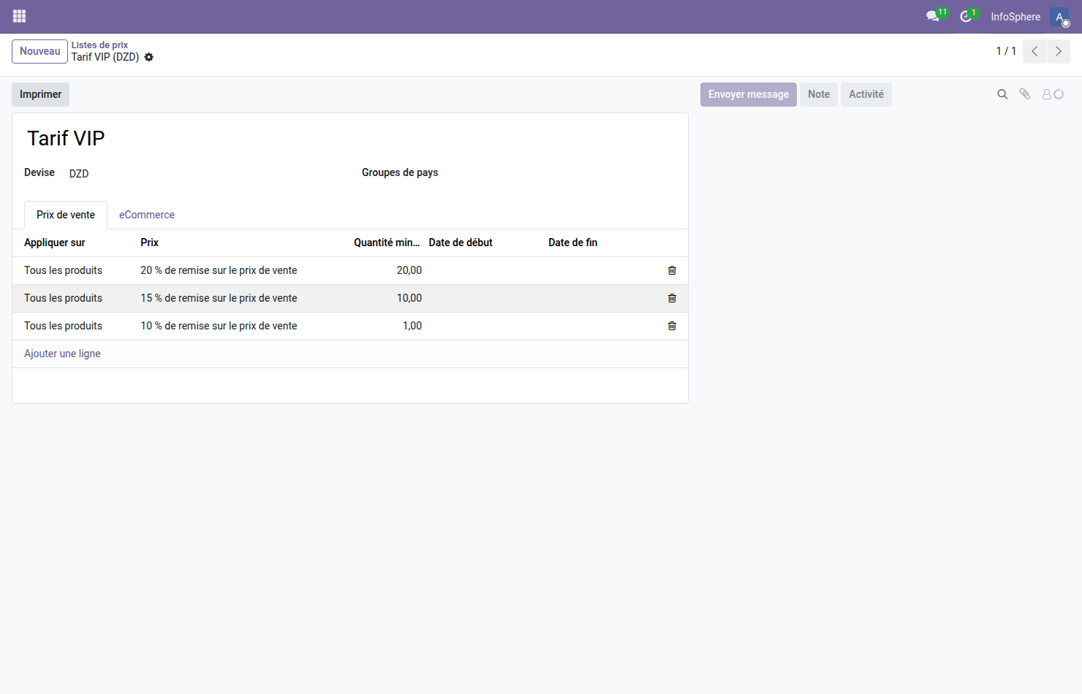Viewport: 1082px width, 694px height.
Task: Navigate back using Listes de prix breadcrumb
Action: 99,45
